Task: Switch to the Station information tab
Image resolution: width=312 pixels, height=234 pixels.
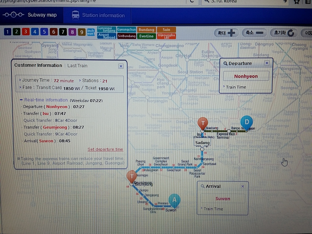Action: 98,15
